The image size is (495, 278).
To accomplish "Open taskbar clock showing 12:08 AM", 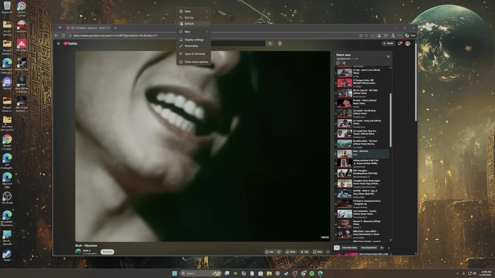I will 486,273.
